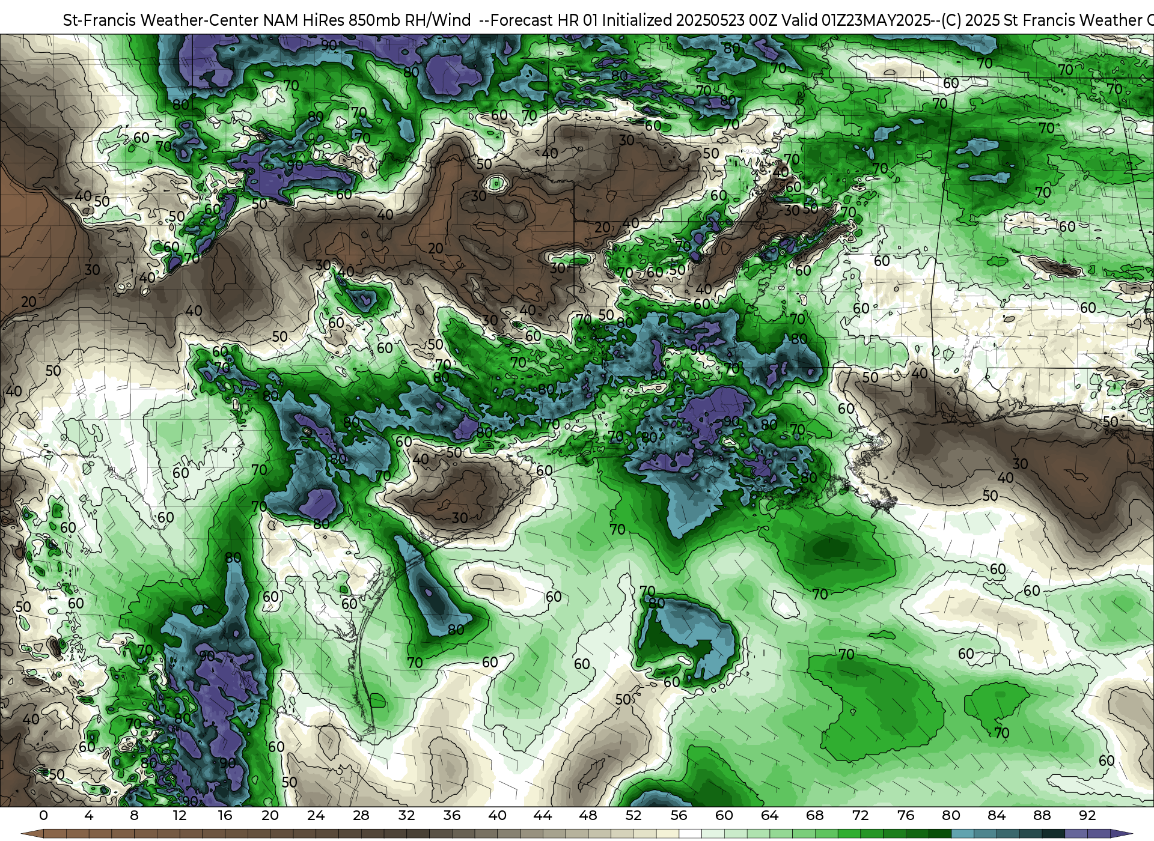
Task: Click the colorbar scale label 92
Action: pyautogui.click(x=1087, y=815)
